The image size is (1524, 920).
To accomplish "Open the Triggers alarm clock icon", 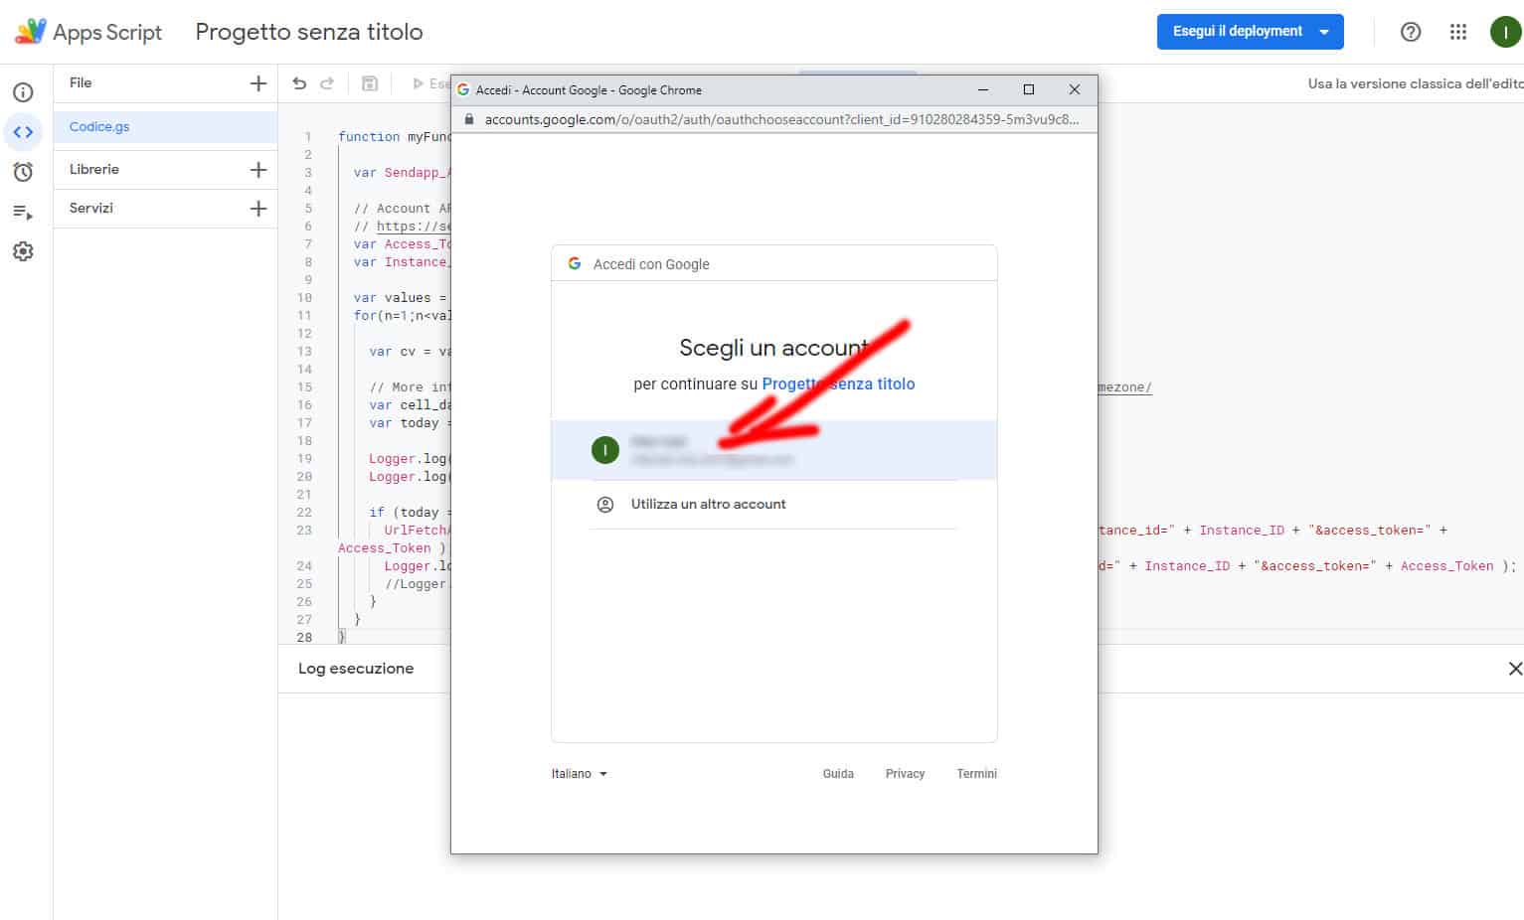I will [23, 172].
